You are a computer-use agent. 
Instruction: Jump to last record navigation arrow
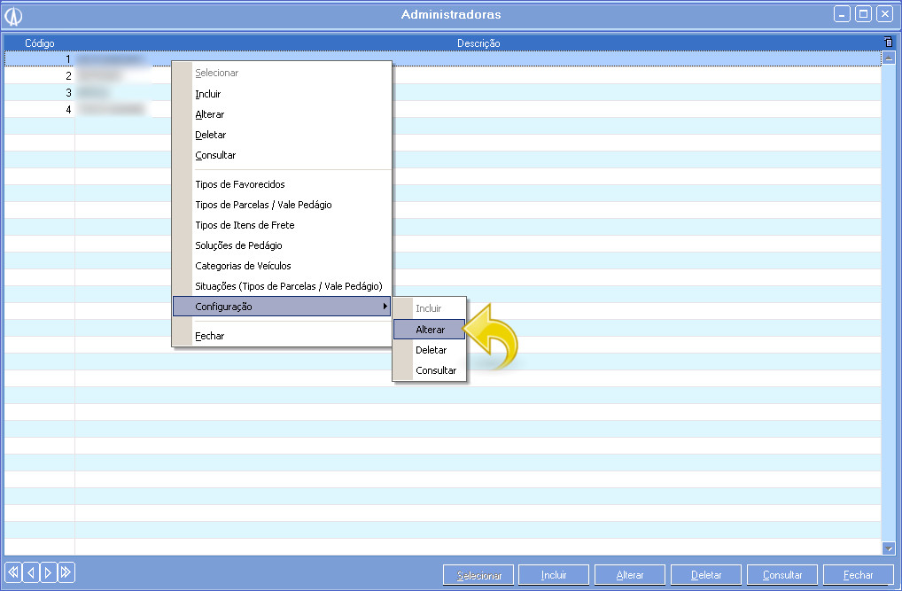(66, 572)
